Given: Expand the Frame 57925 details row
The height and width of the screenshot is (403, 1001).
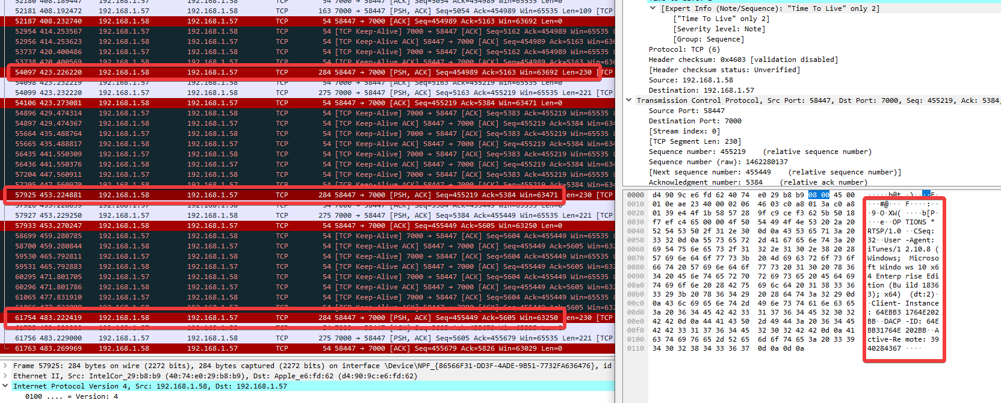Looking at the screenshot, I should [5, 366].
